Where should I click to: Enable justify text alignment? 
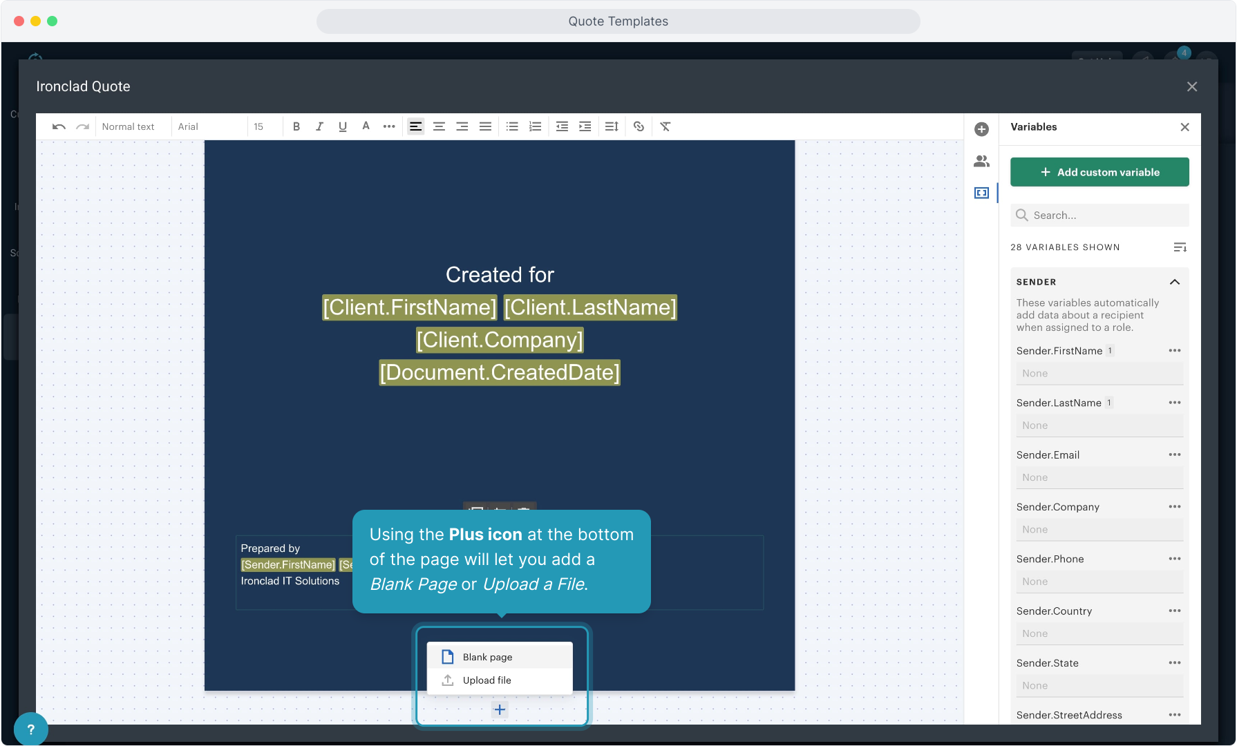pyautogui.click(x=485, y=126)
